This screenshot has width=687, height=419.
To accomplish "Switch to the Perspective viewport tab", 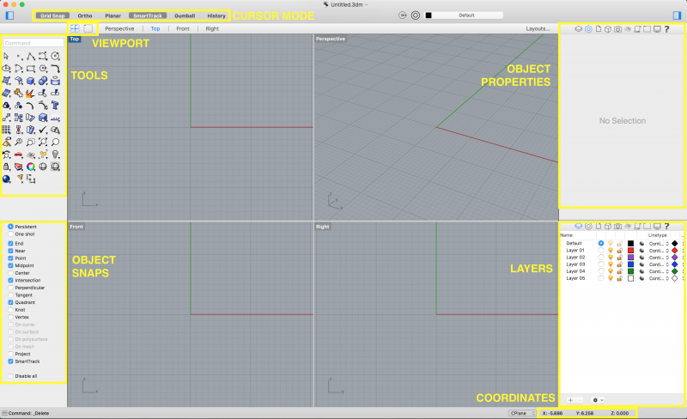I will coord(119,28).
